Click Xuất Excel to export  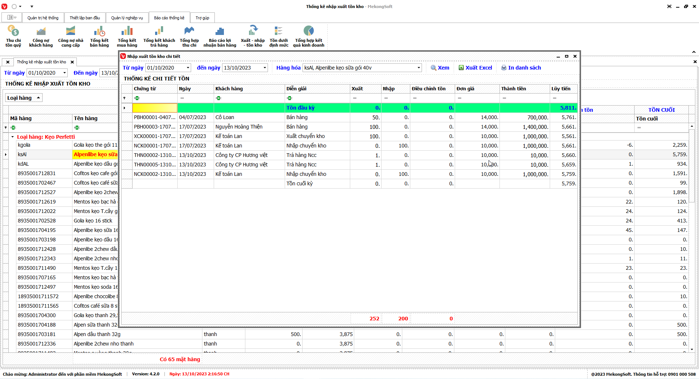pyautogui.click(x=475, y=68)
